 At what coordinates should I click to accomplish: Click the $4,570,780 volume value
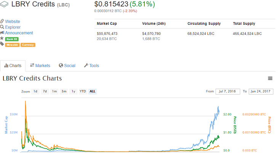(152, 34)
